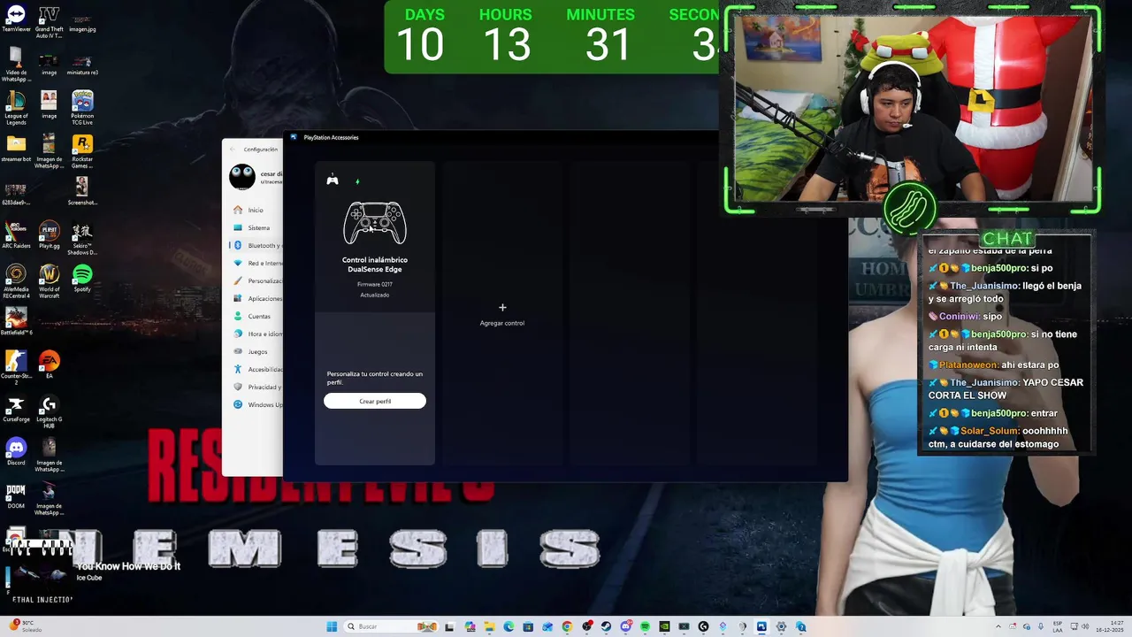Open the Windows Start menu
The height and width of the screenshot is (637, 1132).
pos(332,626)
